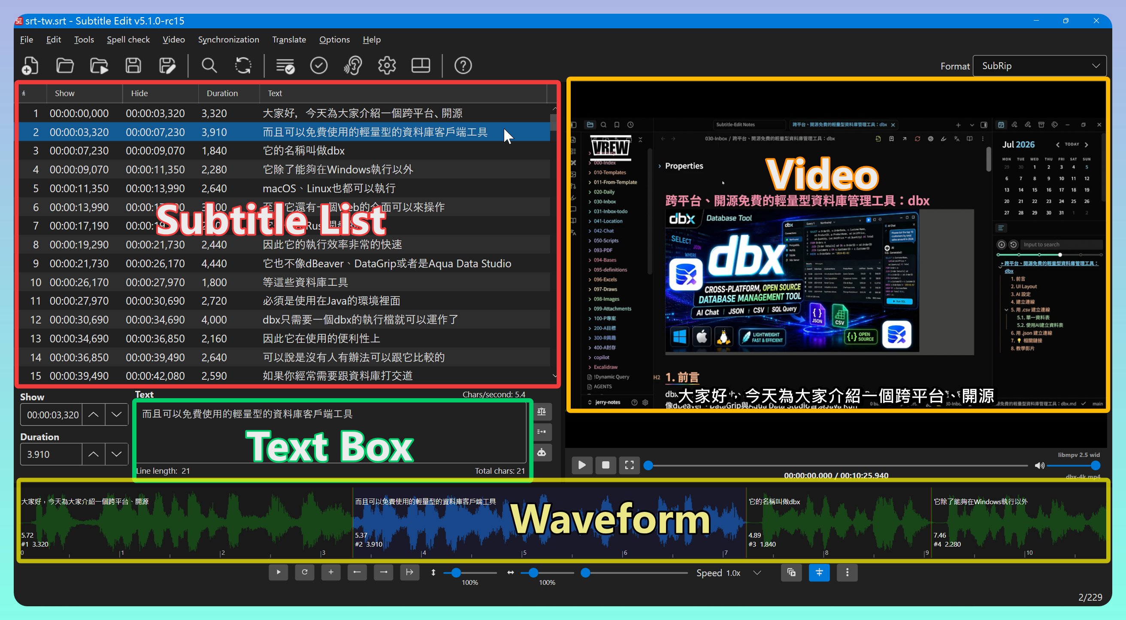Open the Format SubRip dropdown
Image resolution: width=1126 pixels, height=620 pixels.
pyautogui.click(x=1040, y=66)
